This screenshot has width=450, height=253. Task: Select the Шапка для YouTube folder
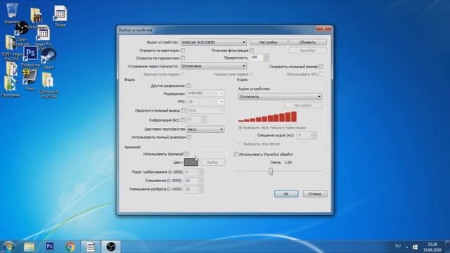tap(49, 85)
